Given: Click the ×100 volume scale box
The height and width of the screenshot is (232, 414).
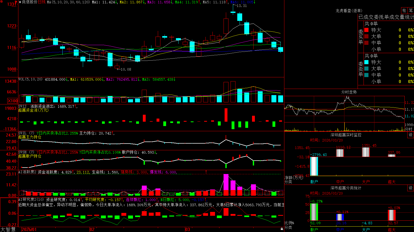Looking at the screenshot, I should point(13,101).
